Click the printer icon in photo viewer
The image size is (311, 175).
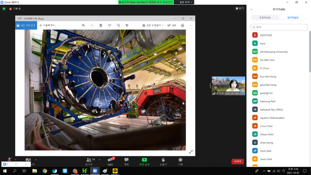(183, 25)
